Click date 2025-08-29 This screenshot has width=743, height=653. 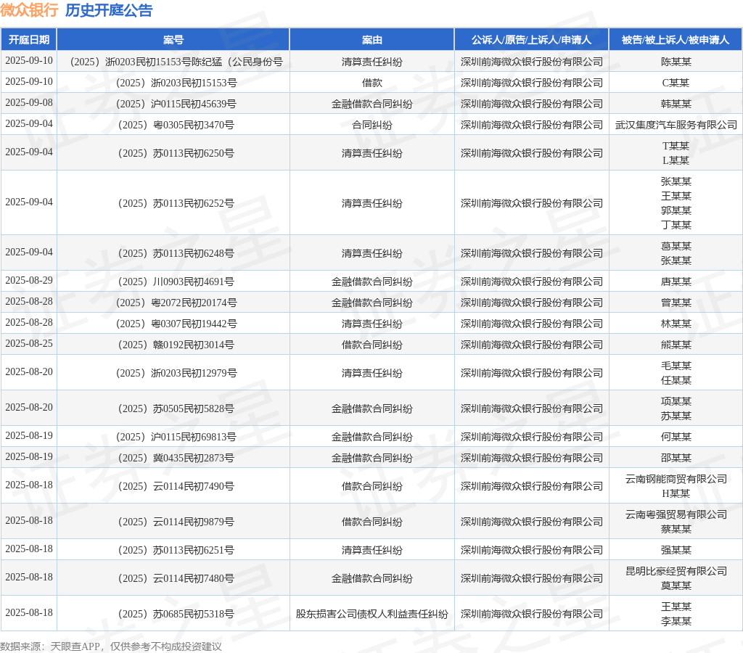click(x=29, y=281)
